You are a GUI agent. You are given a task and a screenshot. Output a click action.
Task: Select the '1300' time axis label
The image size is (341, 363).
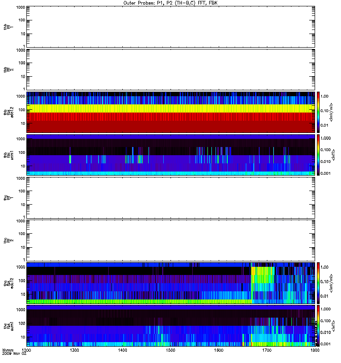(x=75, y=350)
